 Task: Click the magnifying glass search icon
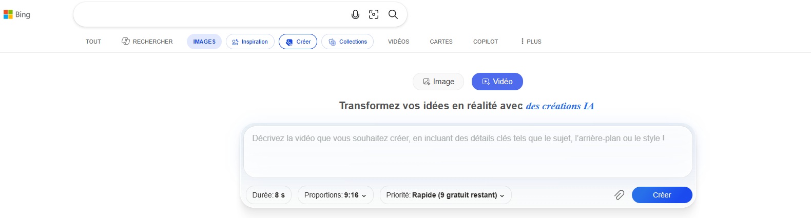click(x=393, y=14)
